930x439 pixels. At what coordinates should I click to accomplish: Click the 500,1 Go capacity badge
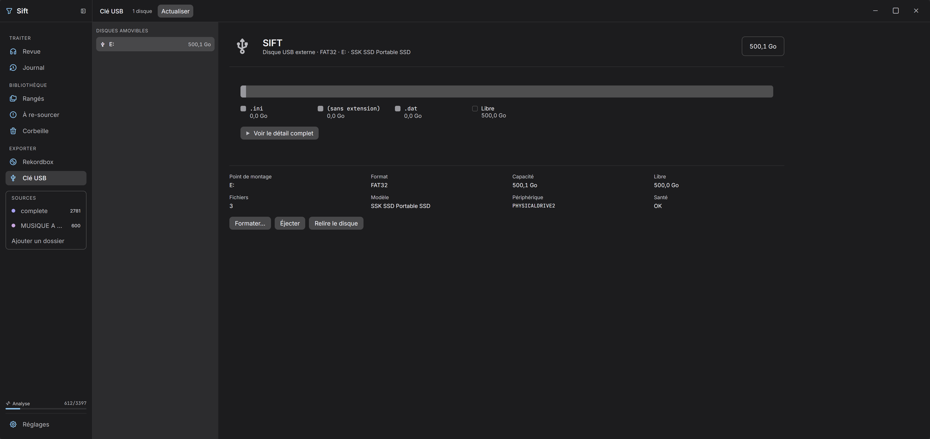point(763,46)
